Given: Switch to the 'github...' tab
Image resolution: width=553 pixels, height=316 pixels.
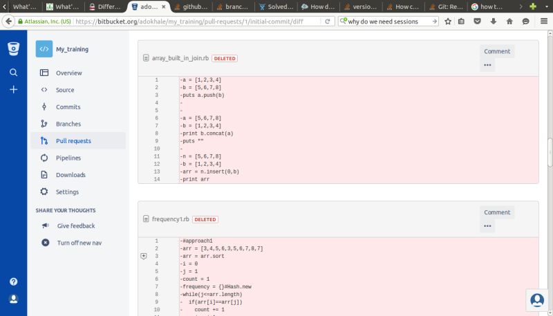Looking at the screenshot, I should [x=191, y=6].
